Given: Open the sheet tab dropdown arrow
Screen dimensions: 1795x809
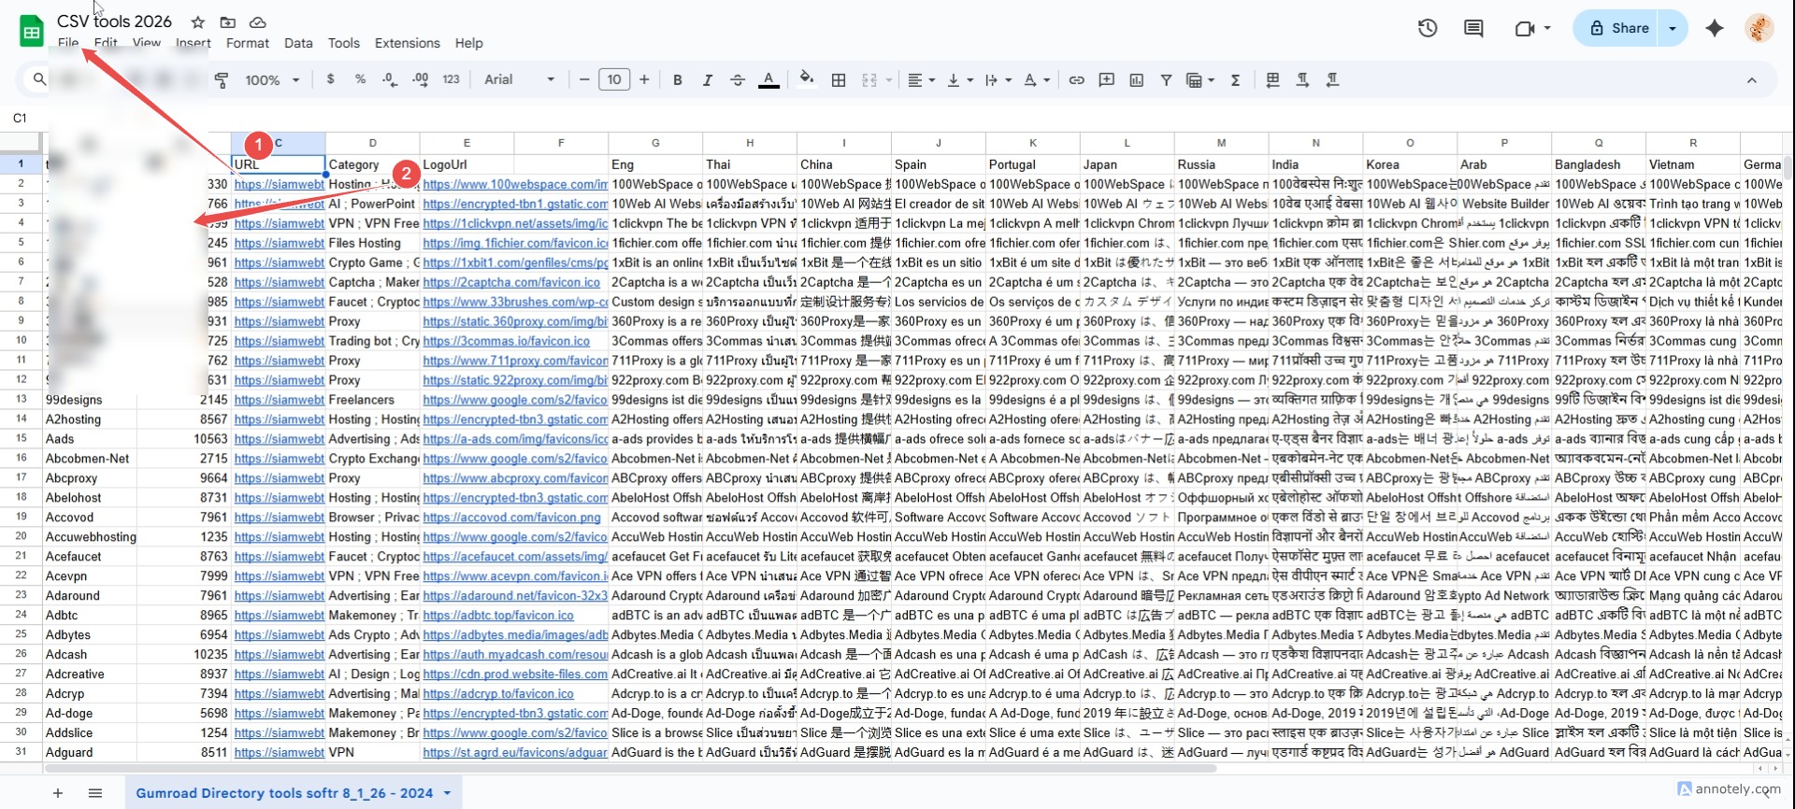Looking at the screenshot, I should coord(447,793).
